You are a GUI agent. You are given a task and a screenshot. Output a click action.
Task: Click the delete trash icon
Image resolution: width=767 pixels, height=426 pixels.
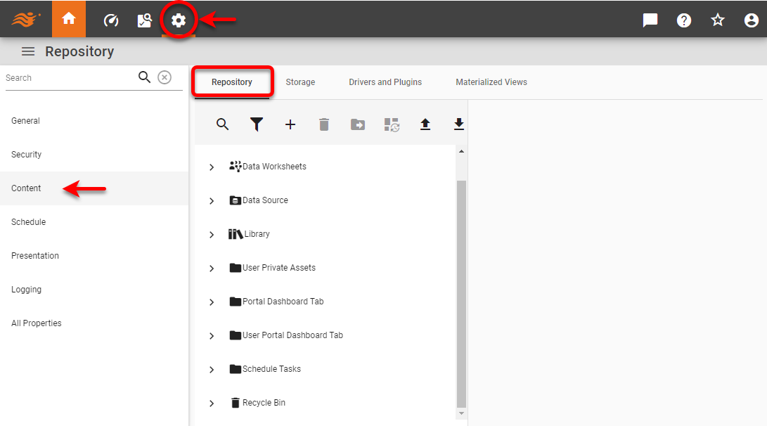[x=324, y=124]
